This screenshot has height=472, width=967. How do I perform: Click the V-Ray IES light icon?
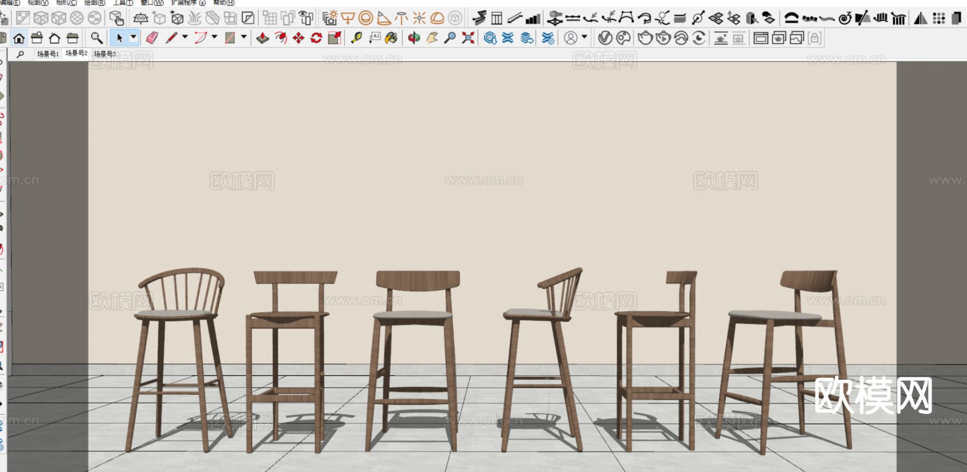point(401,18)
